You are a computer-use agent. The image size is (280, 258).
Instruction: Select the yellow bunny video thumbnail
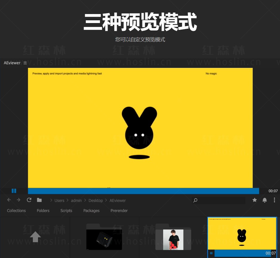pos(242,233)
